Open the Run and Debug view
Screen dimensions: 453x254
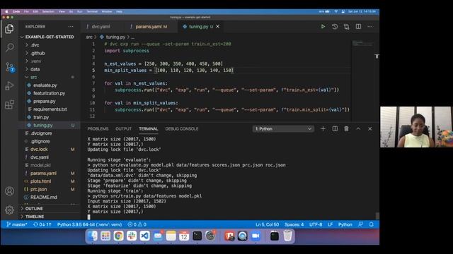[x=9, y=86]
